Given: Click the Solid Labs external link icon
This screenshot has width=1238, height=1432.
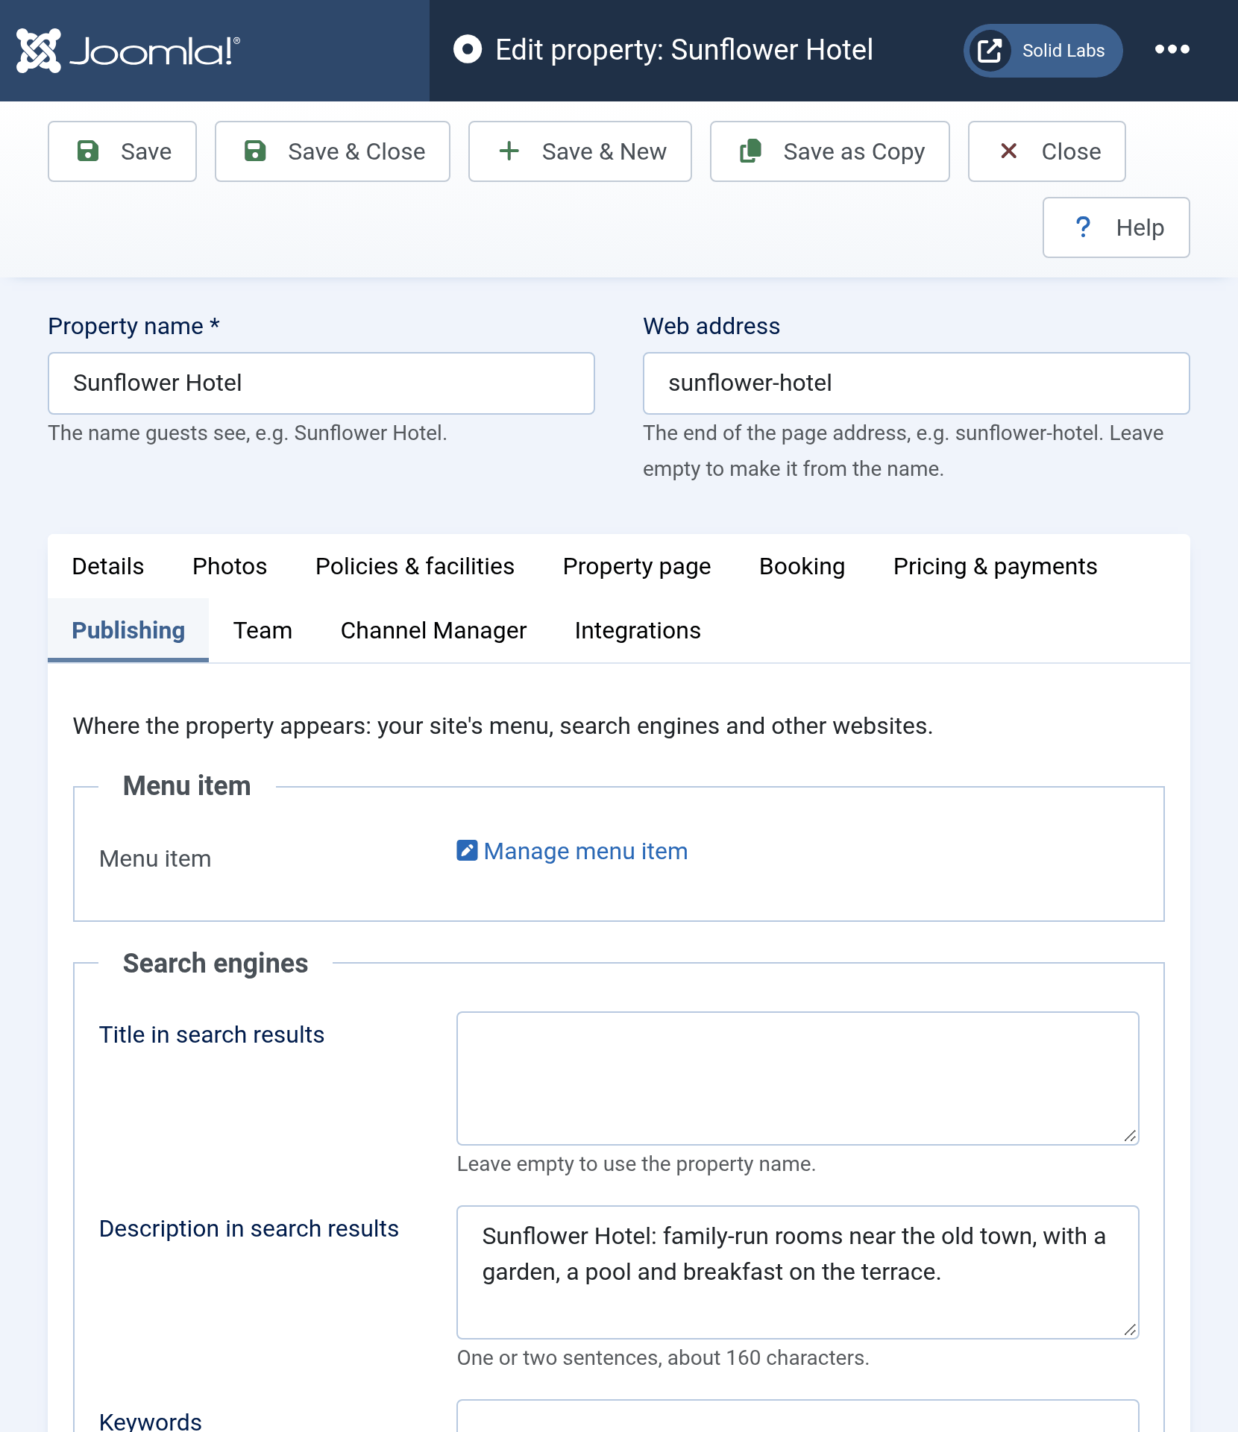Looking at the screenshot, I should (990, 51).
